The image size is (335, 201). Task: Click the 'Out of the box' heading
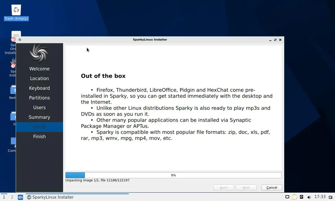point(103,76)
